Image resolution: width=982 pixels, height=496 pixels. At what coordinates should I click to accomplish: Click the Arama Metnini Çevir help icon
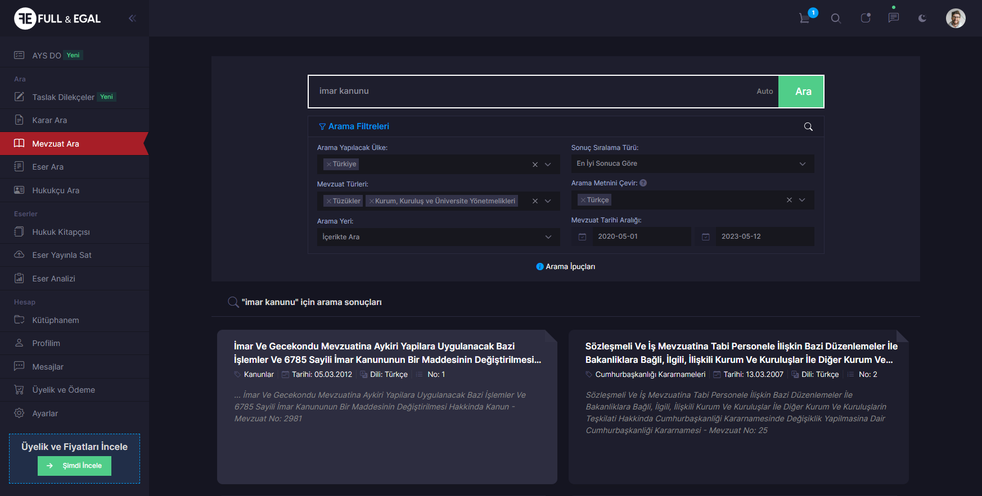[643, 183]
